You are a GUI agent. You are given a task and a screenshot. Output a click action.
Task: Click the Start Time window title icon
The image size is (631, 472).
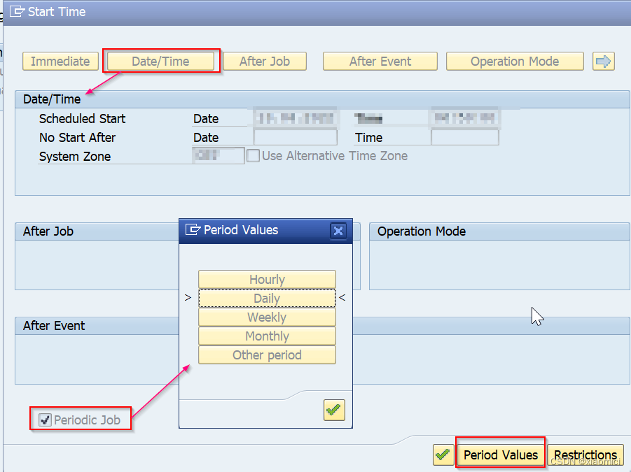point(17,11)
